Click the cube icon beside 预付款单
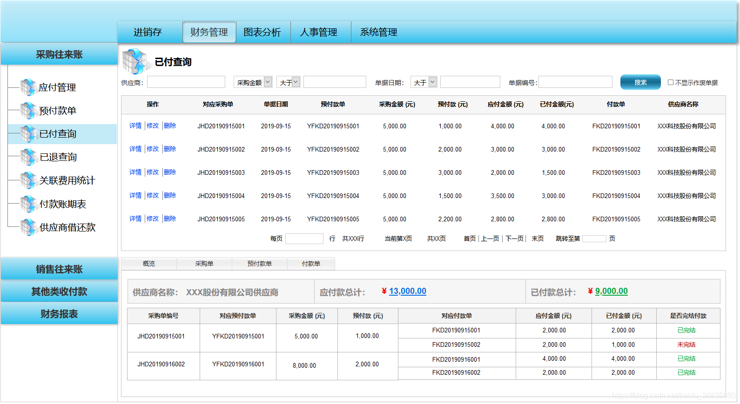The image size is (740, 404). pos(28,111)
